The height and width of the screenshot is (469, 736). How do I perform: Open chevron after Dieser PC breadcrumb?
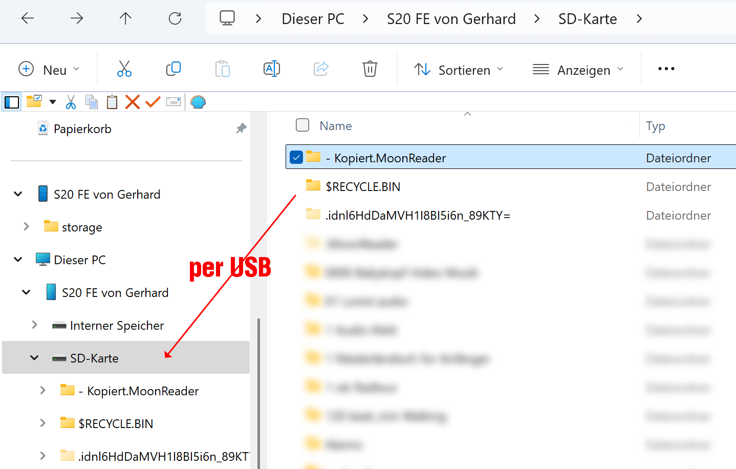pos(365,19)
